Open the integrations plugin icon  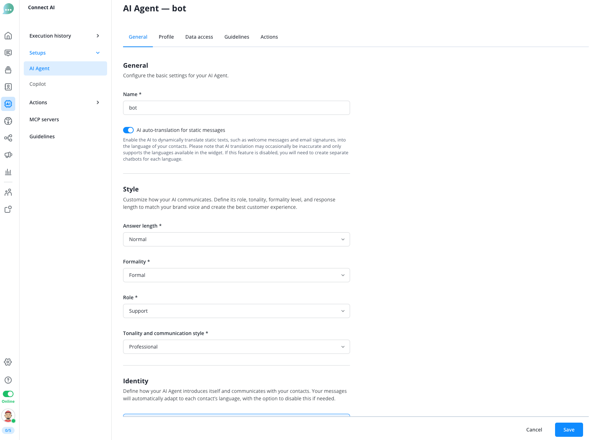[x=8, y=210]
